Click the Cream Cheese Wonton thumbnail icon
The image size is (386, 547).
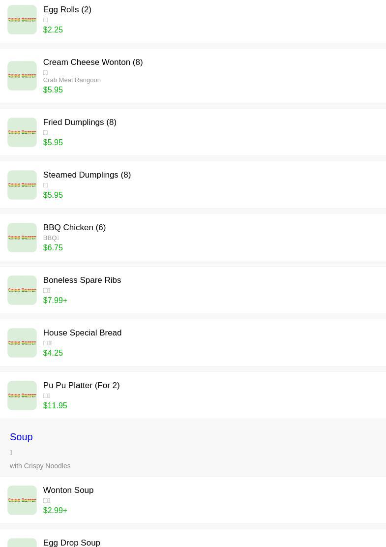22,76
